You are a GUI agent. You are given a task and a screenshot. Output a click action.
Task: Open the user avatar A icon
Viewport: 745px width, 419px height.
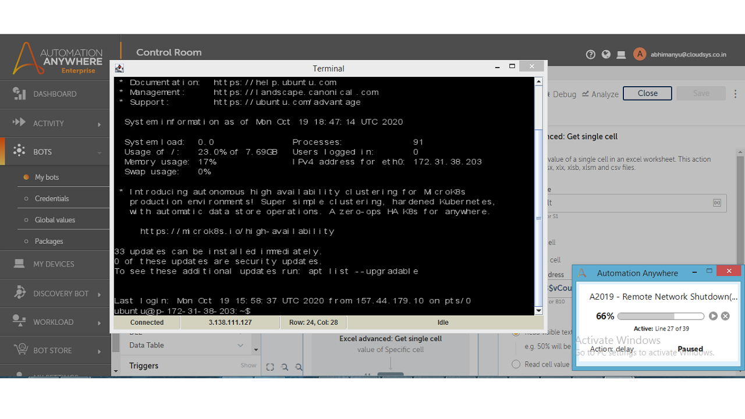pyautogui.click(x=640, y=54)
